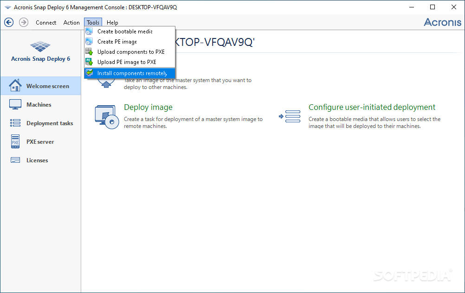Click the 'Create a bootable media that allows' description
The image size is (465, 293).
[374, 122]
